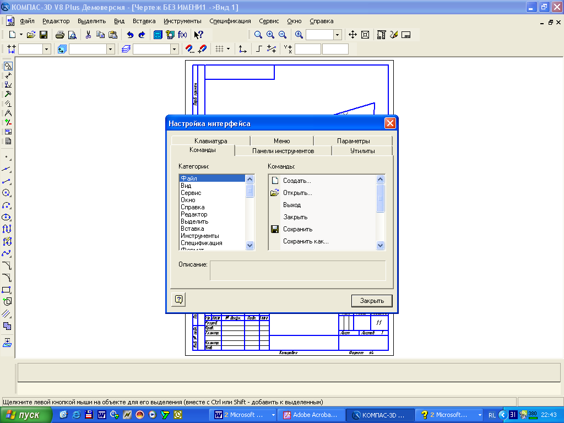Click the Show all fit icon
This screenshot has width=564, height=423.
point(365,35)
